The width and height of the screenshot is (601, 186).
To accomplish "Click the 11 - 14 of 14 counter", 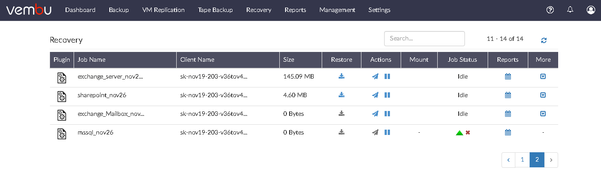I will coord(505,39).
